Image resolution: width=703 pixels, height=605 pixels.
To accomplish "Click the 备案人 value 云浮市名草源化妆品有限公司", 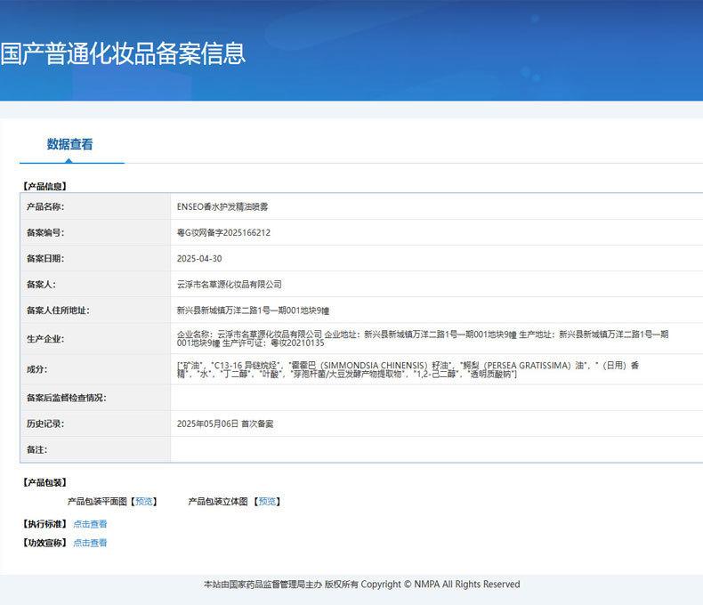I will [230, 285].
